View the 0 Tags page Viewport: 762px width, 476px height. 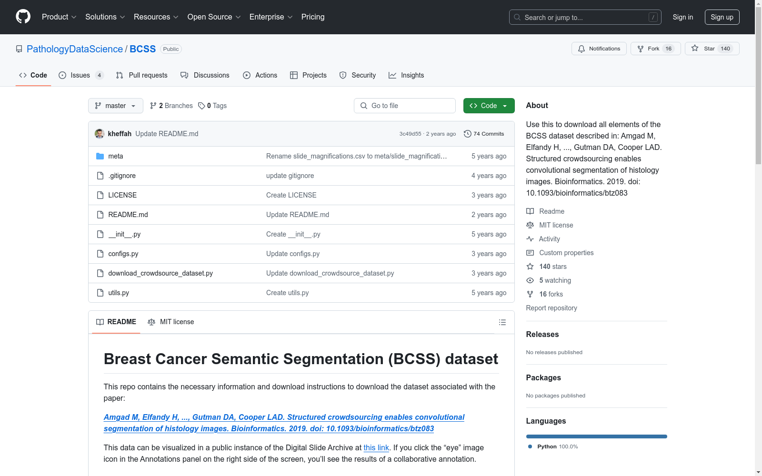[212, 106]
